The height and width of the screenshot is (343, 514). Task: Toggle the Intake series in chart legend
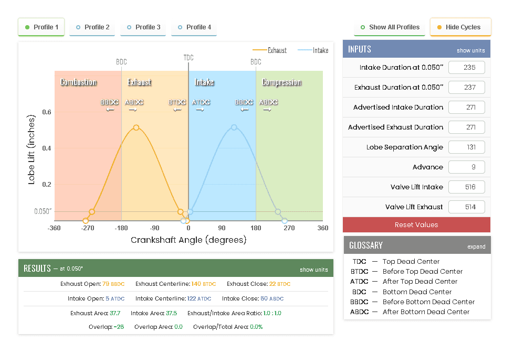tap(313, 50)
